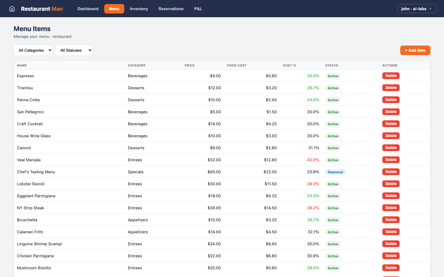Open the john · ai-labs account dropdown
The width and height of the screenshot is (444, 277).
click(417, 9)
